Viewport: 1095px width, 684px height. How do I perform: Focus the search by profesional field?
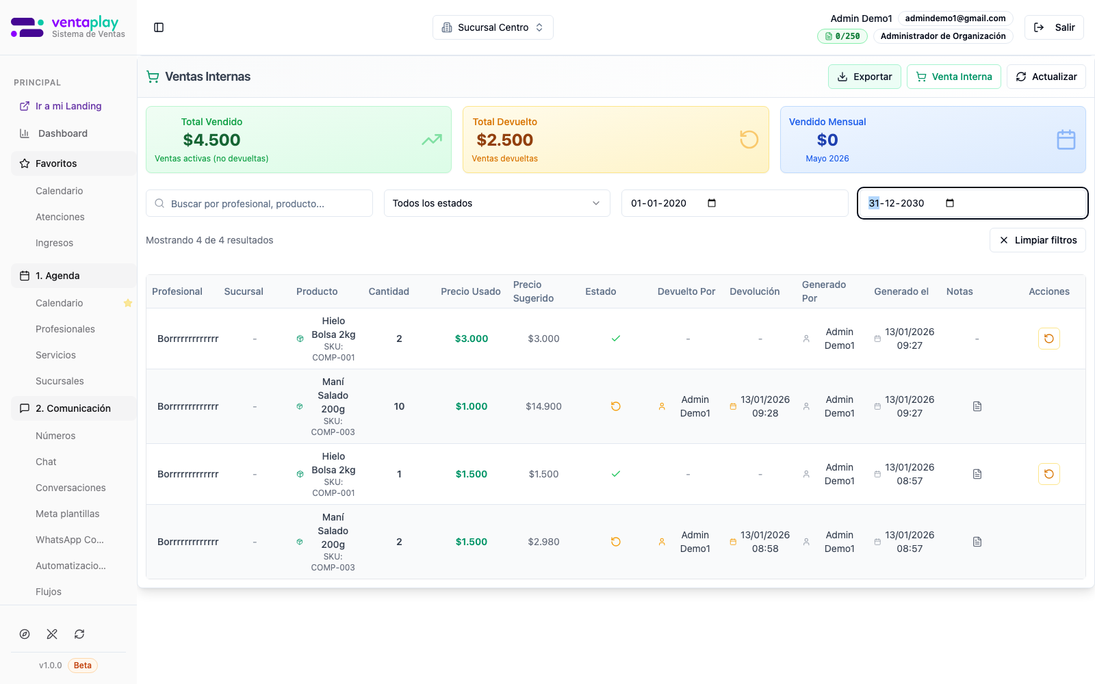(259, 203)
